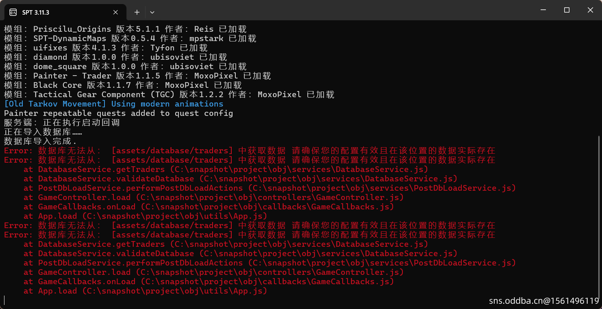
Task: Close the terminal window
Action: (x=591, y=10)
